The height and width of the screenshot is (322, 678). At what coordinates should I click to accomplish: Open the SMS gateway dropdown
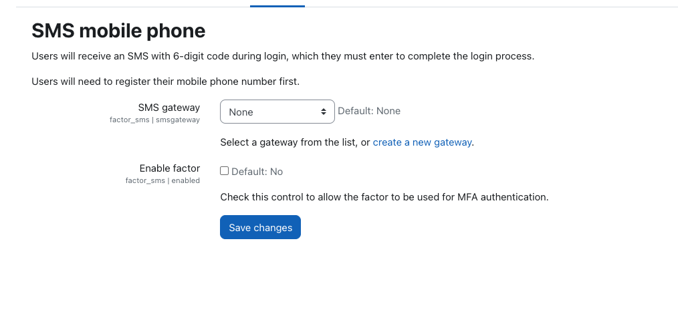[x=277, y=112]
